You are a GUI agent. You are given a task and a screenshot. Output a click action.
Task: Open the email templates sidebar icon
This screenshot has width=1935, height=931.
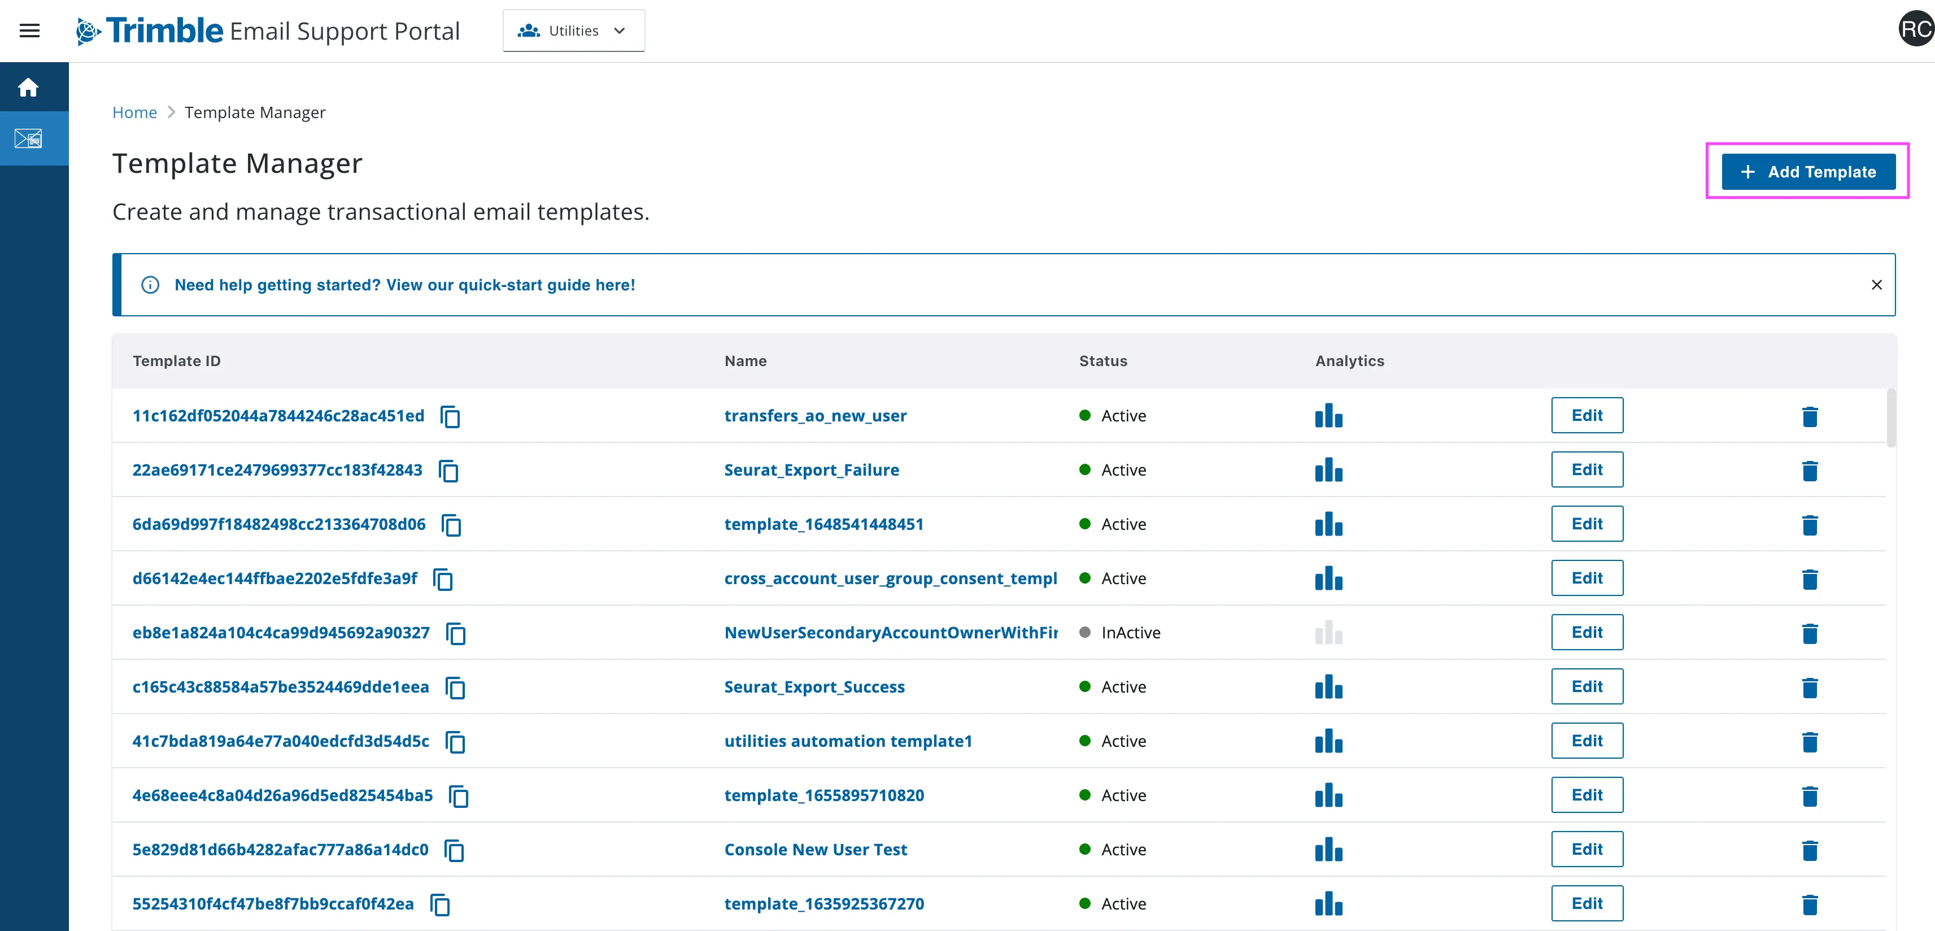click(x=29, y=138)
